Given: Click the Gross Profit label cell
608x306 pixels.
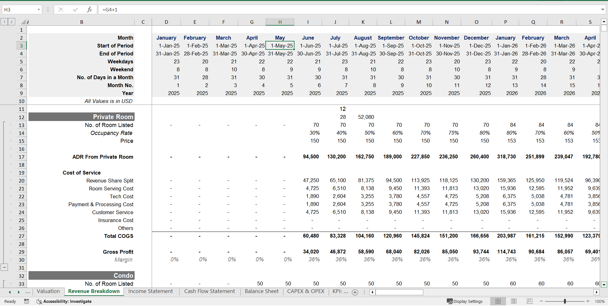Looking at the screenshot, I should point(118,252).
